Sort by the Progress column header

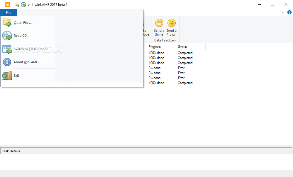(161, 47)
